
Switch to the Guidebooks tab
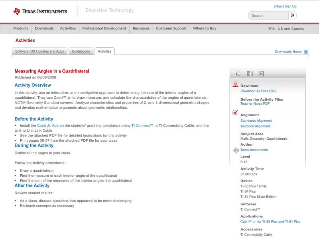(x=81, y=51)
